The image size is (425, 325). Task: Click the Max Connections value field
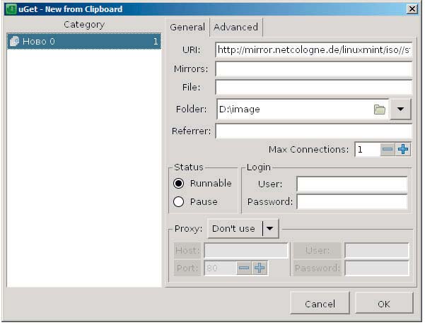pos(368,149)
